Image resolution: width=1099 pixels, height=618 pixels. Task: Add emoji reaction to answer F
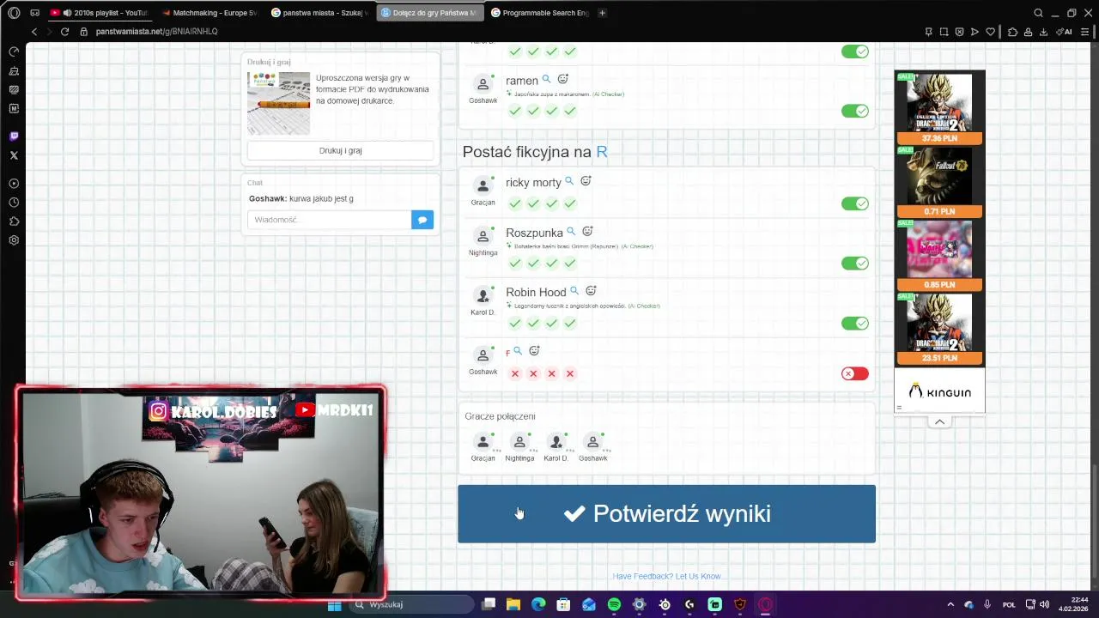534,351
